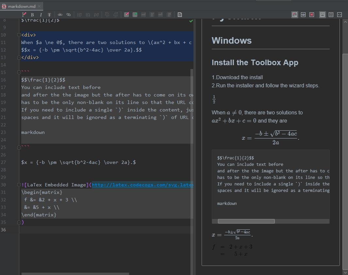Click the document format page icon
Screen dimensions: 348x275
pyautogui.click(x=180, y=15)
